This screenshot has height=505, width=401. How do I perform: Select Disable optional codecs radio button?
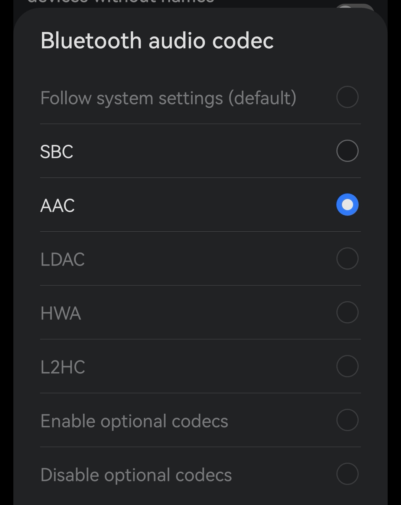(347, 474)
